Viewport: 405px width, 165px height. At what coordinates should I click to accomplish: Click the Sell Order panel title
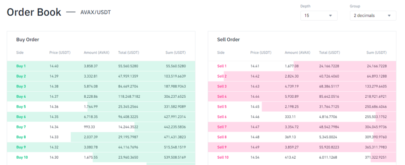coord(228,40)
